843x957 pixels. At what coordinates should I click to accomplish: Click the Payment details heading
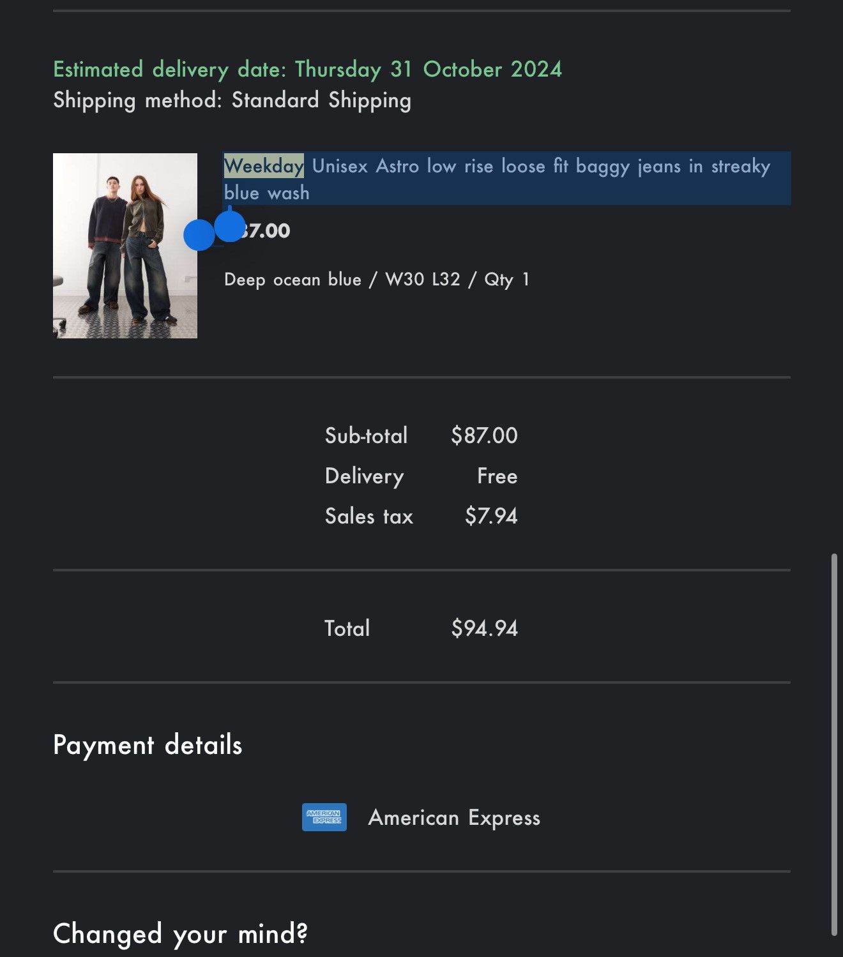click(x=148, y=745)
